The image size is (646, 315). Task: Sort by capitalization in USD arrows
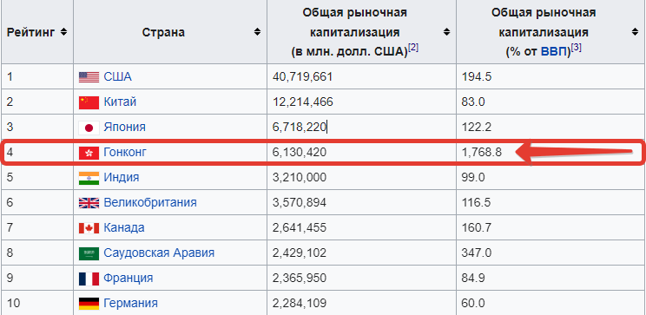pyautogui.click(x=446, y=32)
